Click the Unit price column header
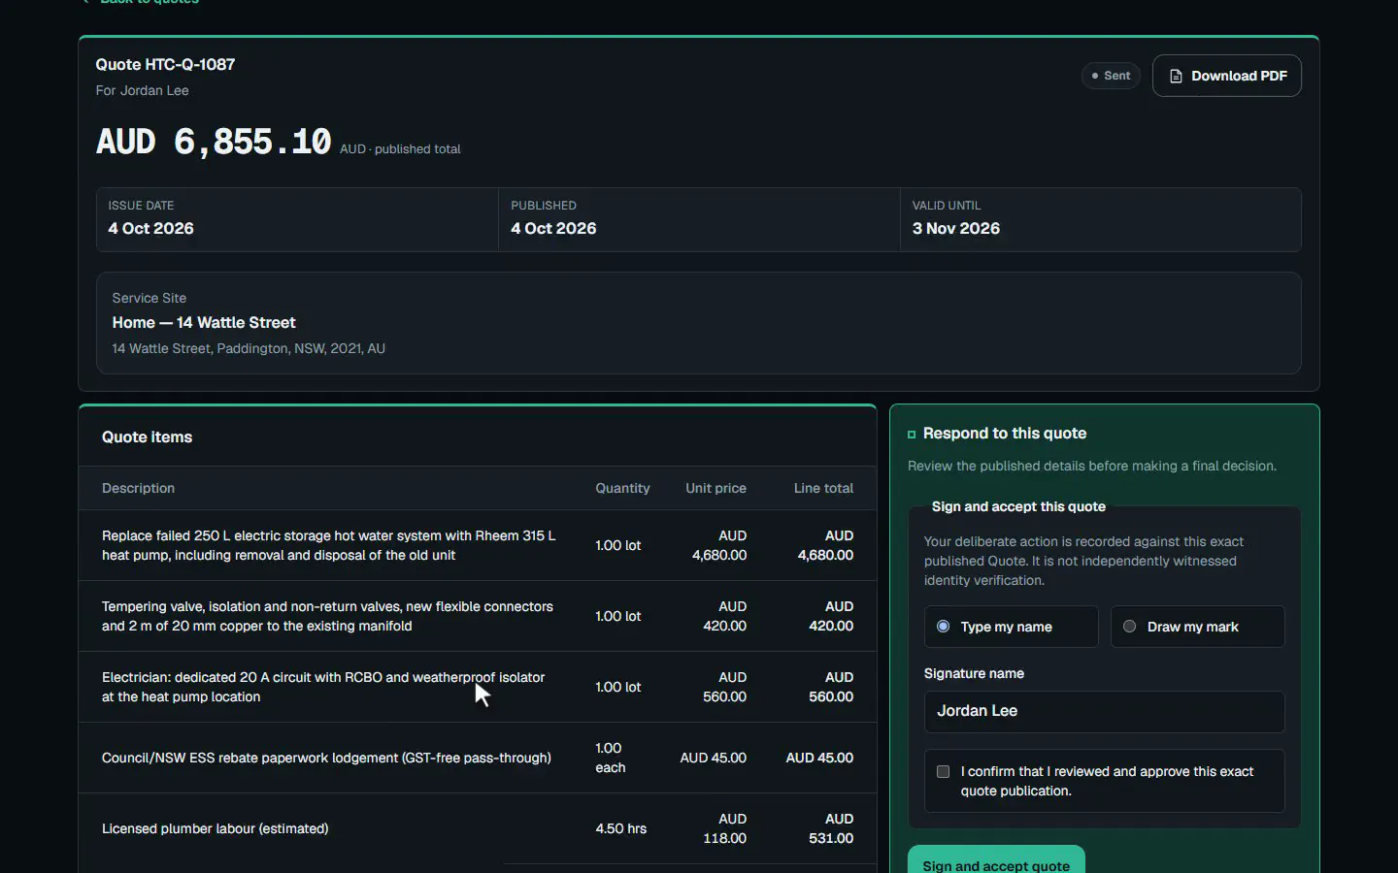The height and width of the screenshot is (873, 1398). coord(716,488)
